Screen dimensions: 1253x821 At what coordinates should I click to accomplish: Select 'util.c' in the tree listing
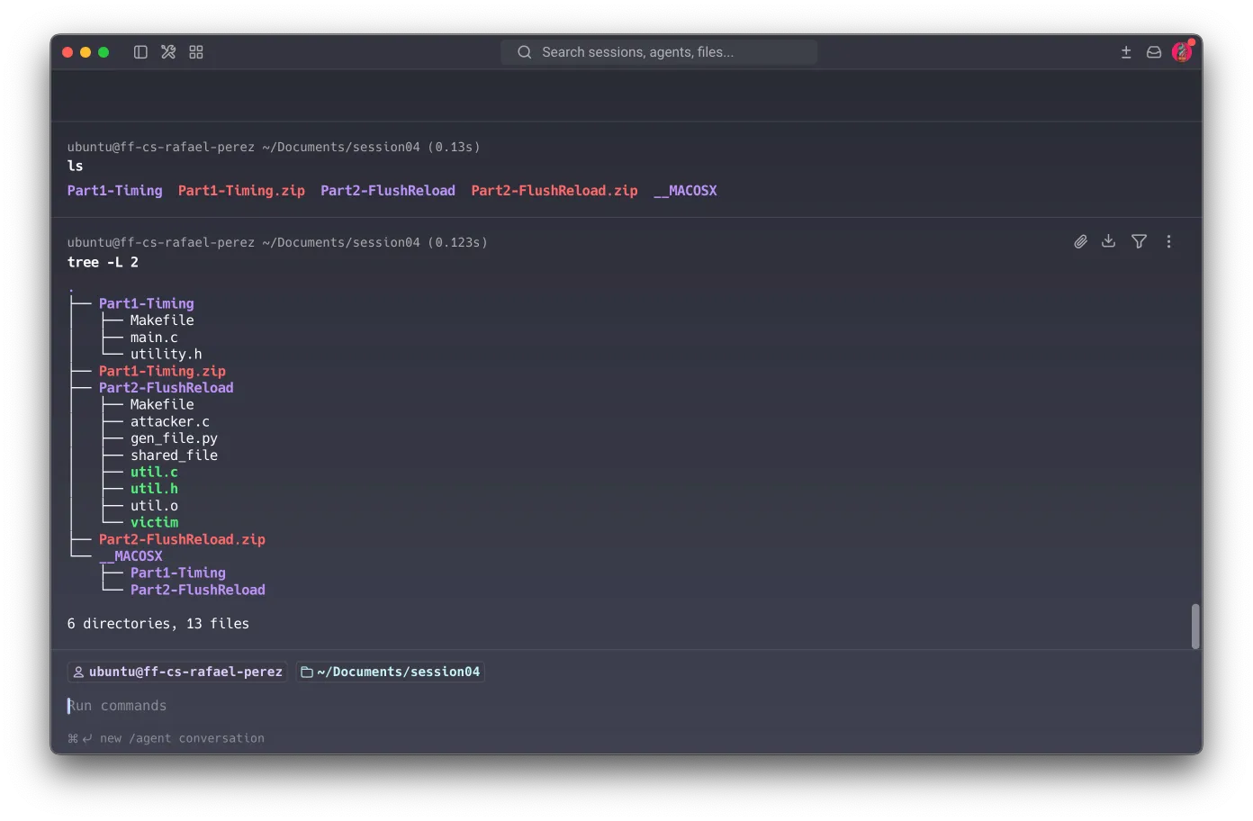pyautogui.click(x=154, y=472)
